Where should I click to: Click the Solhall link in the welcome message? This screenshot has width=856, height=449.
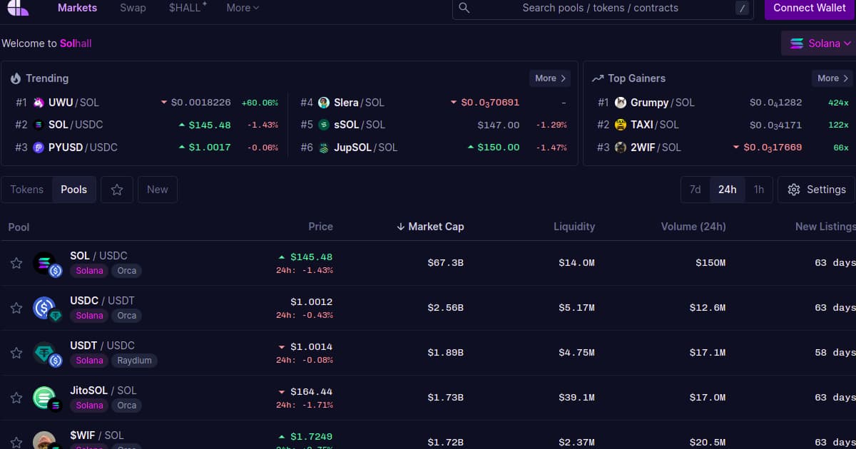click(x=75, y=43)
